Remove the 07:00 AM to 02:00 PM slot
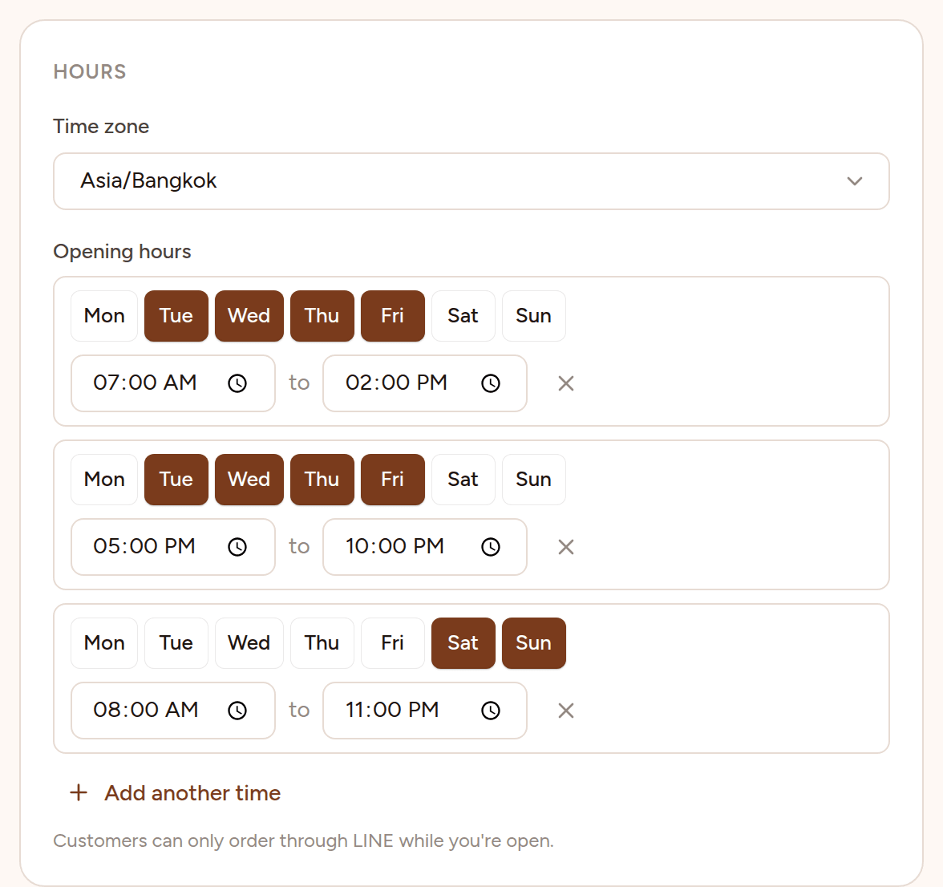Screen dimensions: 943x887 click(x=566, y=383)
